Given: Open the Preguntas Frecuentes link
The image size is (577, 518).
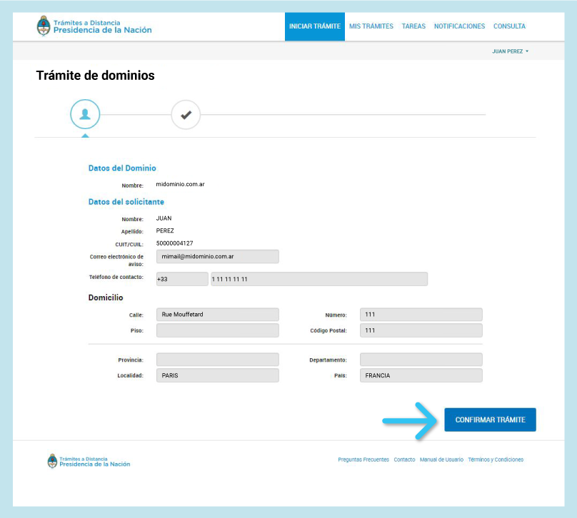Looking at the screenshot, I should 363,459.
